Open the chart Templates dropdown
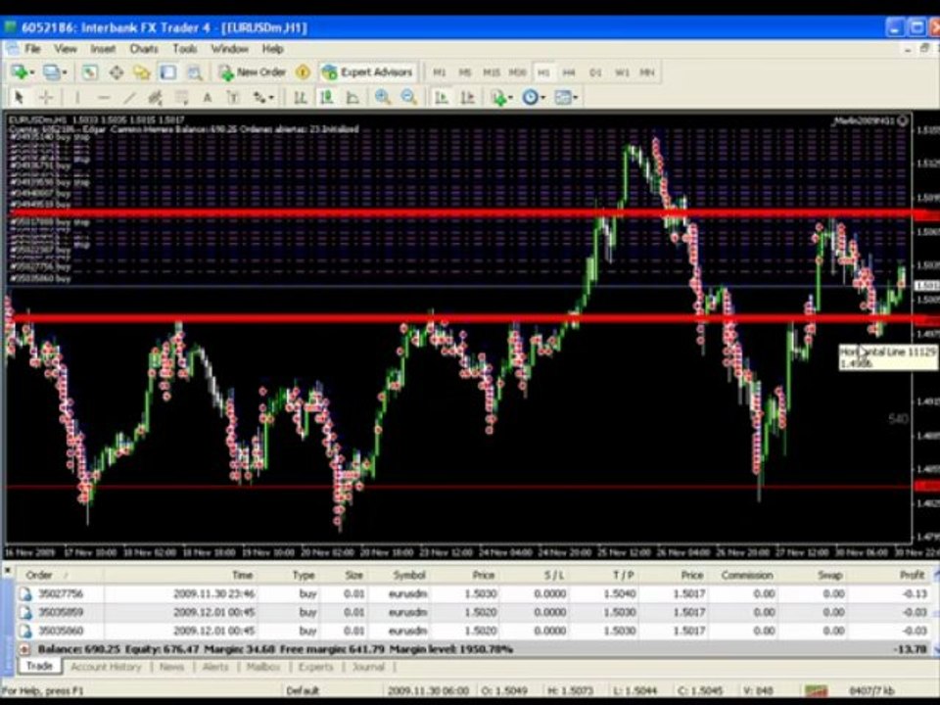 click(x=566, y=97)
